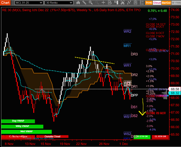Click the 1 Dec date label
This screenshot has height=147, width=181.
pyautogui.click(x=123, y=144)
